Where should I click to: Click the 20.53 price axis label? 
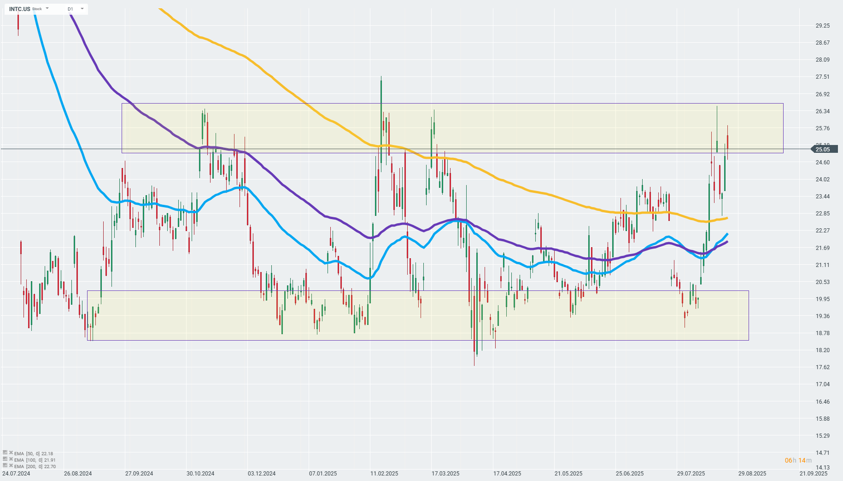click(x=823, y=282)
